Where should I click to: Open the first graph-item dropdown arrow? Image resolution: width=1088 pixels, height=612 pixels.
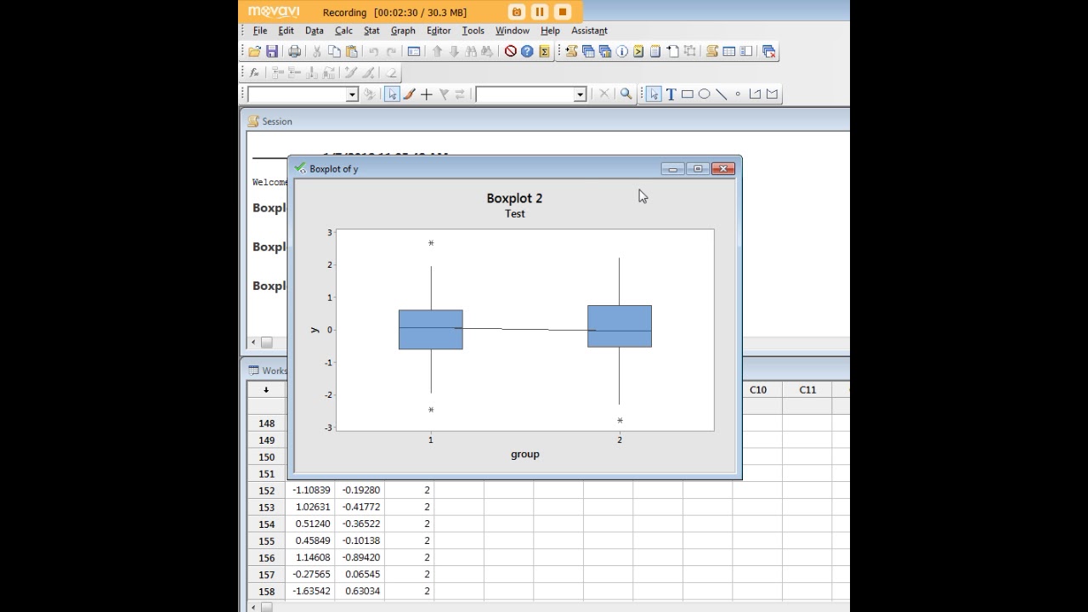tap(352, 94)
